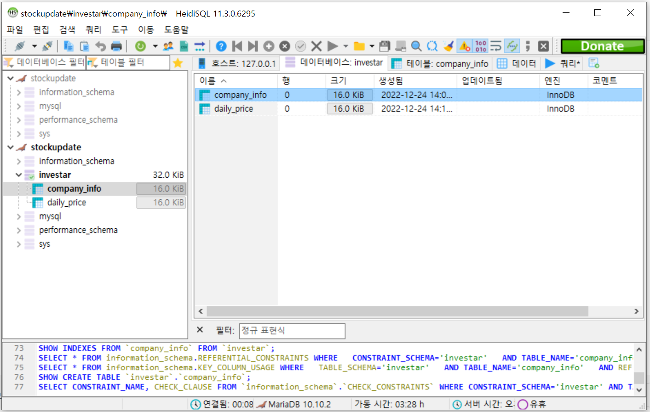The image size is (650, 412).
Task: Switch to 테이블: company_info tab
Action: [x=441, y=63]
